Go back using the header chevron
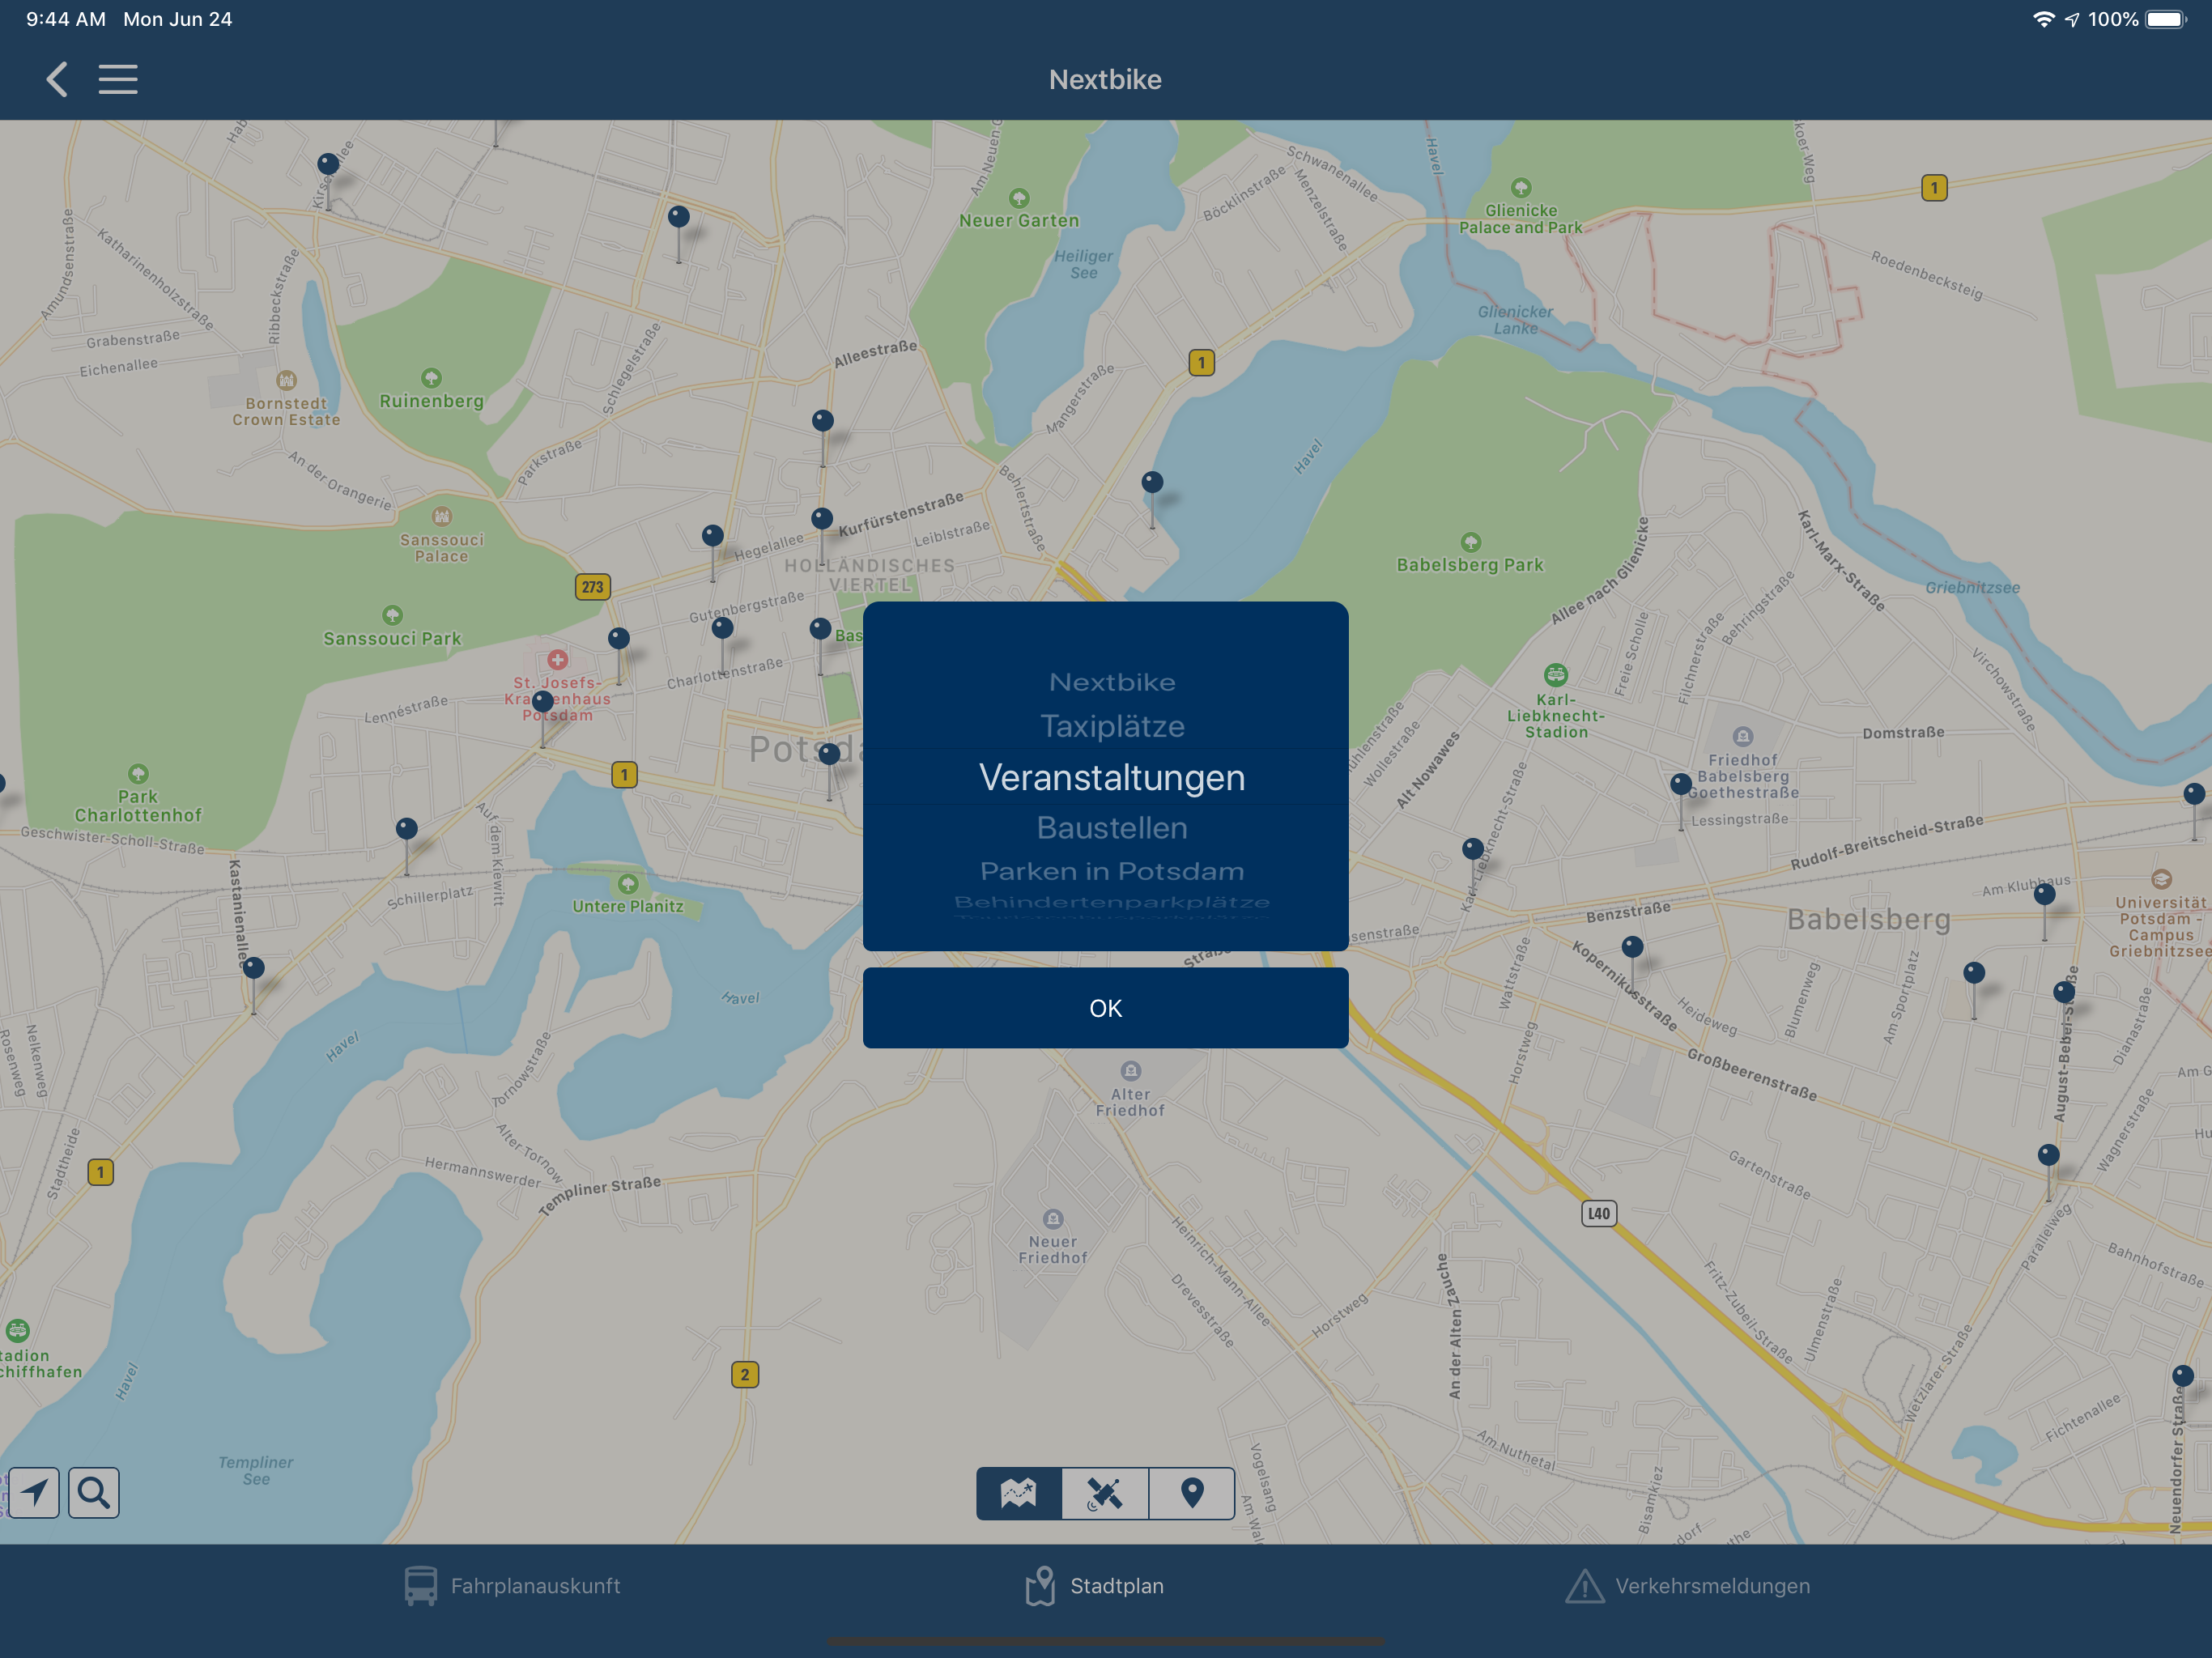The width and height of the screenshot is (2212, 1658). [57, 79]
